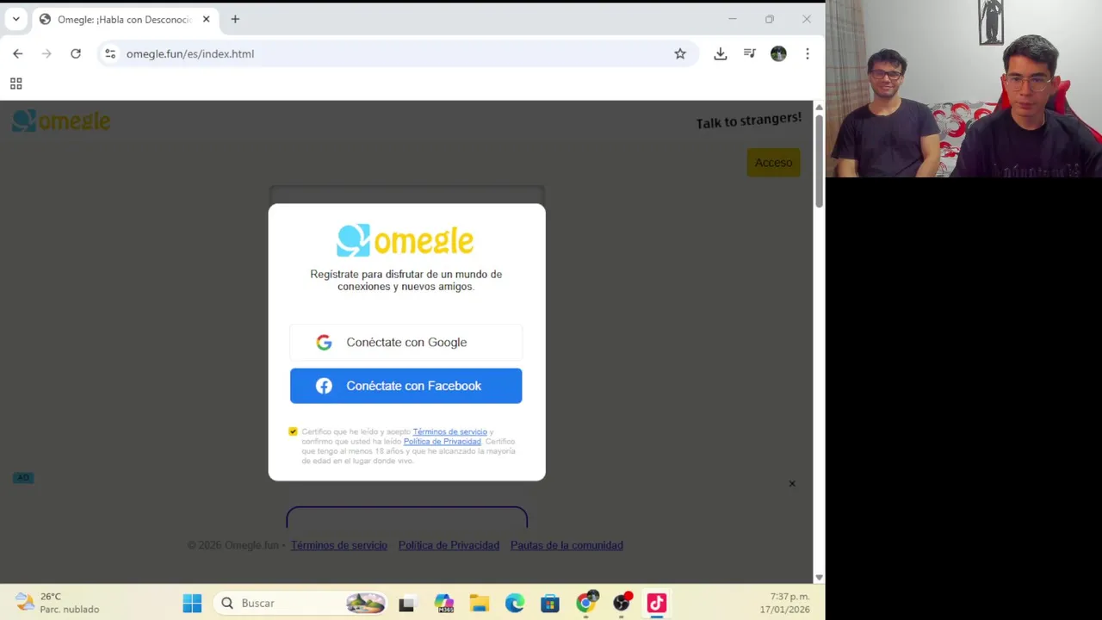Image resolution: width=1102 pixels, height=620 pixels.
Task: Click the scrollbar down arrow
Action: [x=819, y=577]
